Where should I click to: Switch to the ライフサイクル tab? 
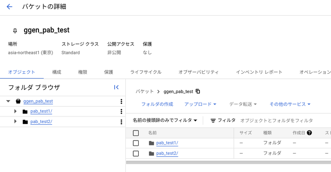pyautogui.click(x=146, y=72)
